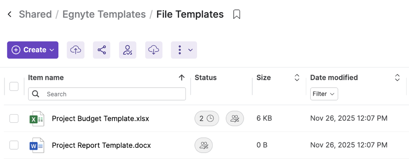
Task: Click date of Project Report Template row
Action: point(349,145)
